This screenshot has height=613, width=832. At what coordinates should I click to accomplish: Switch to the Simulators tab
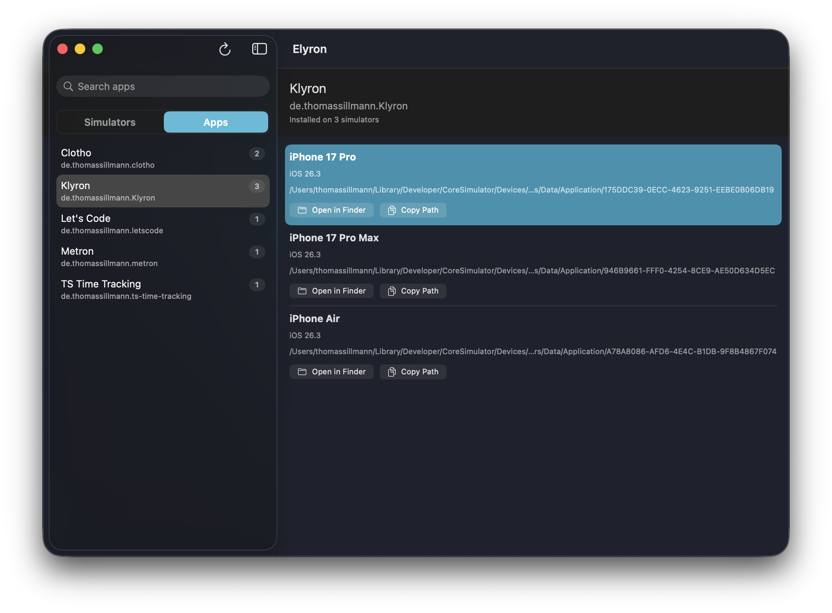110,122
